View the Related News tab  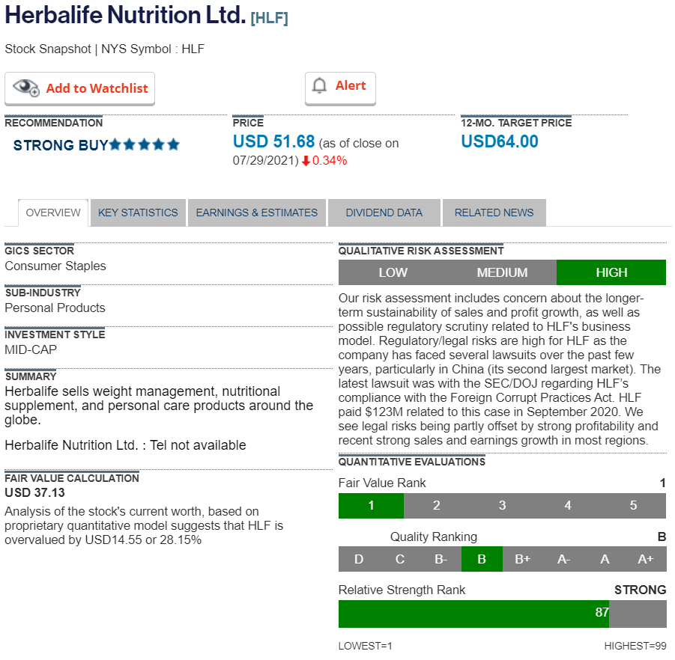[494, 213]
